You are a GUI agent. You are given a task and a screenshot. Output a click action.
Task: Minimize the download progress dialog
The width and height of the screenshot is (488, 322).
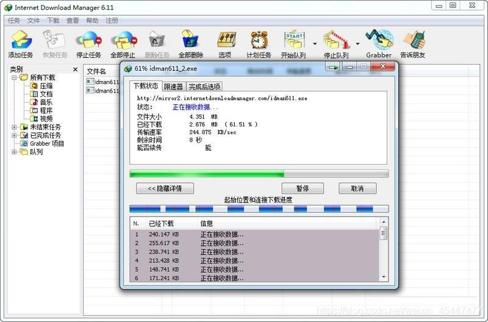point(350,67)
